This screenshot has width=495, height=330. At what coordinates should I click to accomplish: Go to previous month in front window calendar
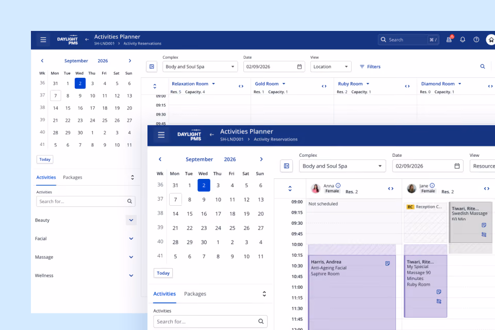tap(160, 159)
